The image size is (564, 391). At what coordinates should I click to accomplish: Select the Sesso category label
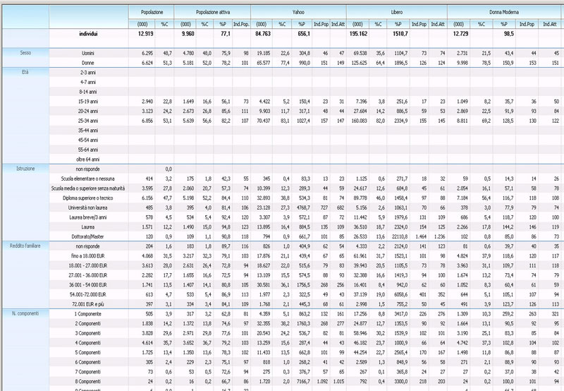[25, 53]
